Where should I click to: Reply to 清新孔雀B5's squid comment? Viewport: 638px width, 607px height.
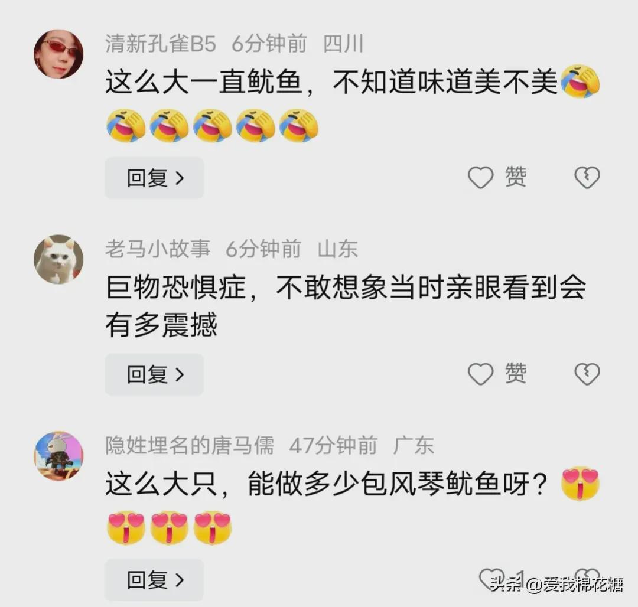[154, 178]
